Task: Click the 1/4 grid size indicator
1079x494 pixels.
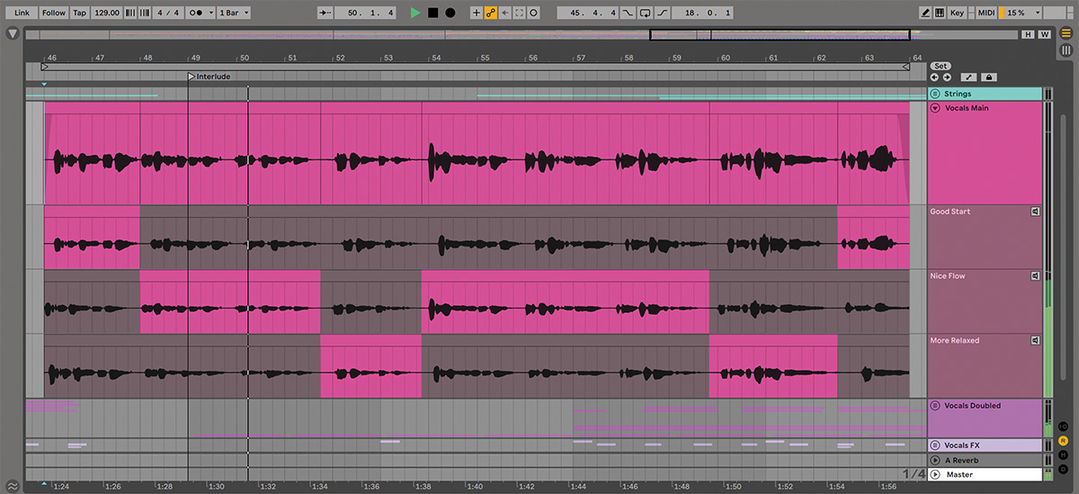Action: pos(914,474)
